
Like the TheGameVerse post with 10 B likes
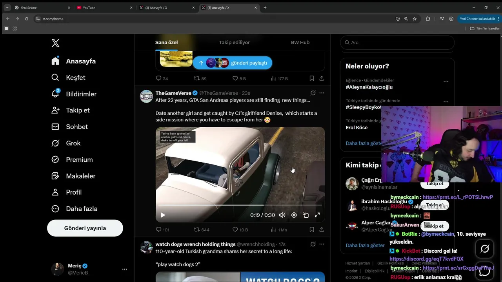pyautogui.click(x=240, y=230)
